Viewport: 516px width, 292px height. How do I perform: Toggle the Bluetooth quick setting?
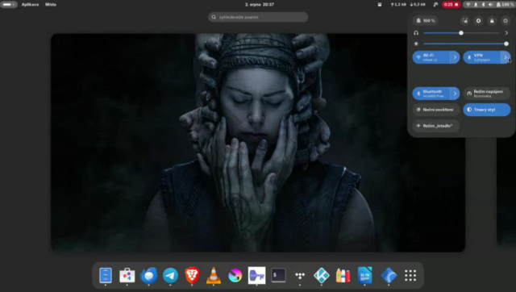[431, 94]
